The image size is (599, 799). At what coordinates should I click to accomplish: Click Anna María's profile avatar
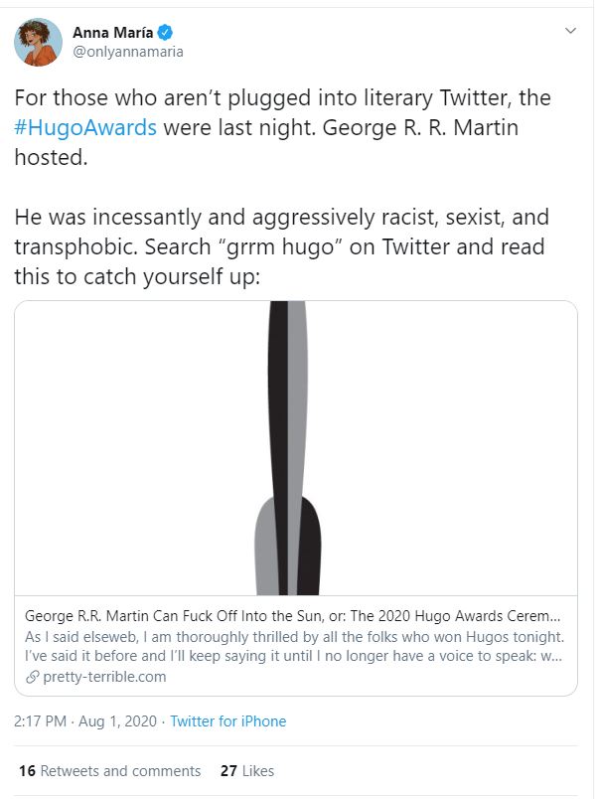coord(39,42)
